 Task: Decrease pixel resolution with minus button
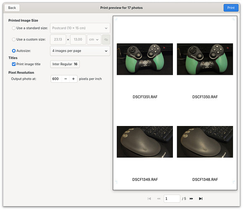pos(65,79)
